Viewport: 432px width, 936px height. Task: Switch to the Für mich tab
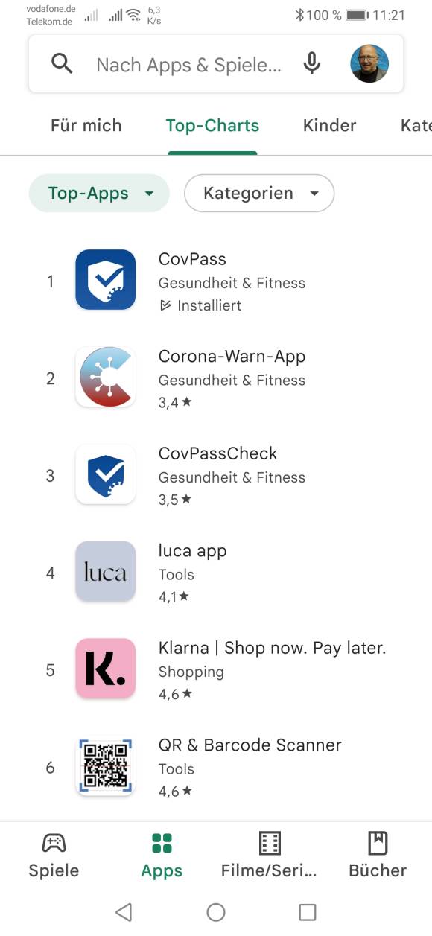click(x=86, y=125)
